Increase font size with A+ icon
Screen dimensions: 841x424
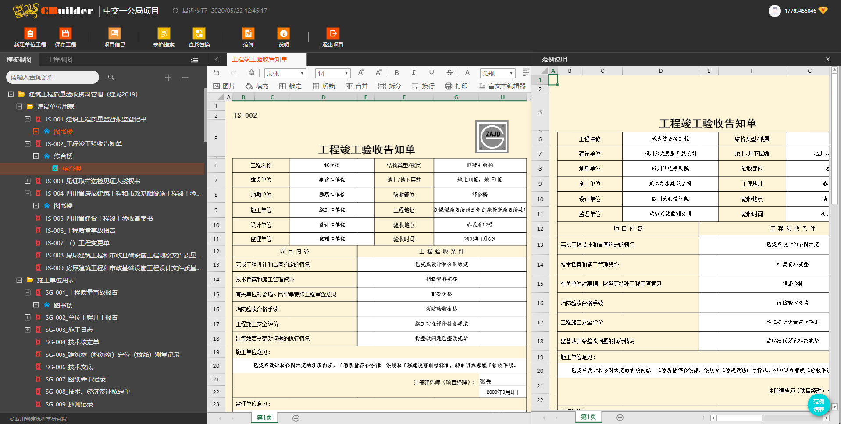pos(361,73)
